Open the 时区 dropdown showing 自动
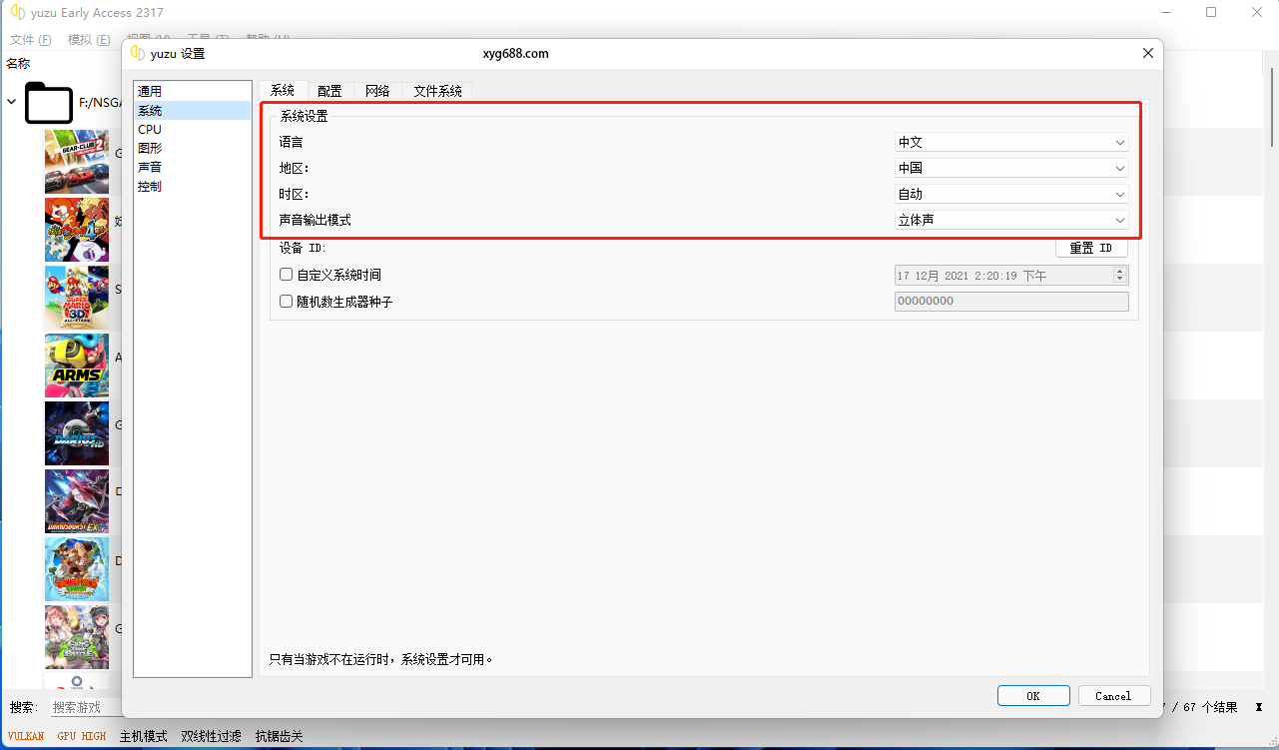 pyautogui.click(x=1011, y=194)
